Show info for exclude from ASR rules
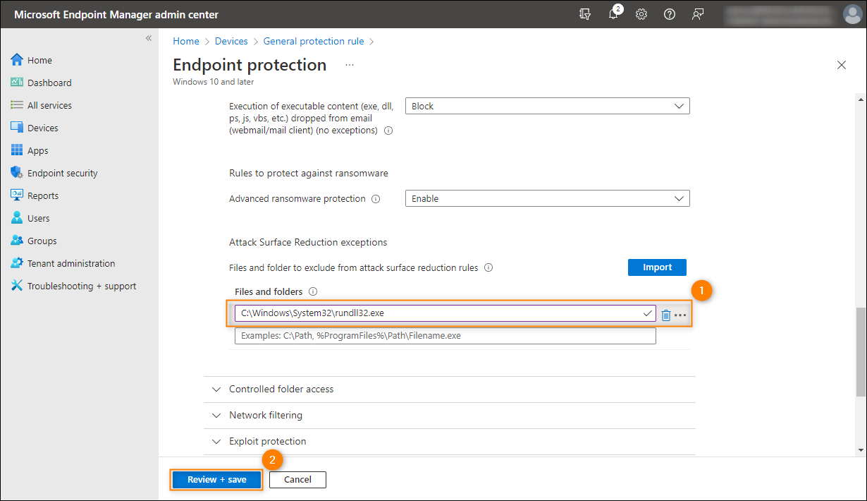 (488, 268)
